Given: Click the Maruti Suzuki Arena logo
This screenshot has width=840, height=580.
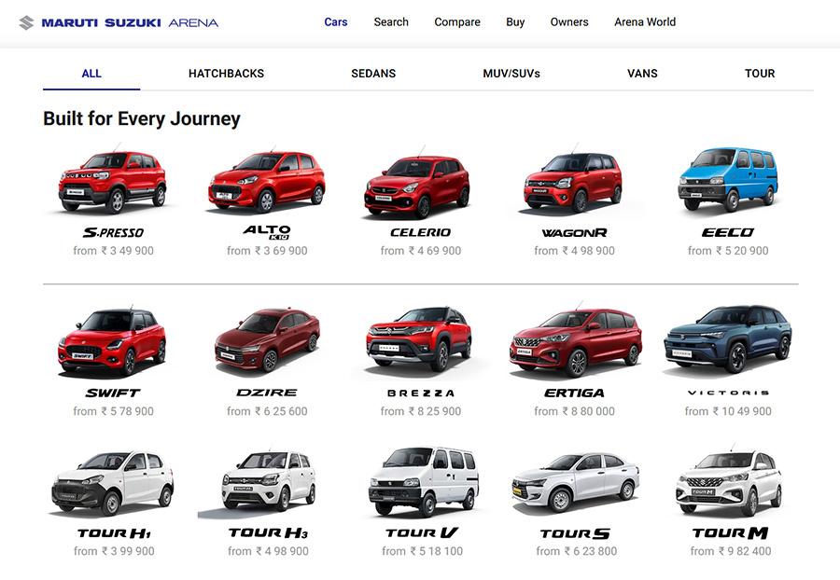Looking at the screenshot, I should [x=119, y=22].
